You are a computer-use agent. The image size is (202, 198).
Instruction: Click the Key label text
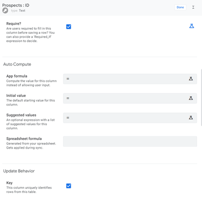(x=10, y=183)
